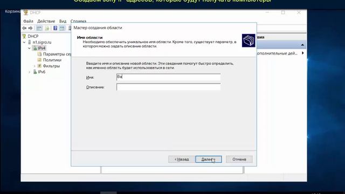Viewport: 345px width, 194px height.
Task: Select the Параметры сервера tree label
Action: point(57,54)
